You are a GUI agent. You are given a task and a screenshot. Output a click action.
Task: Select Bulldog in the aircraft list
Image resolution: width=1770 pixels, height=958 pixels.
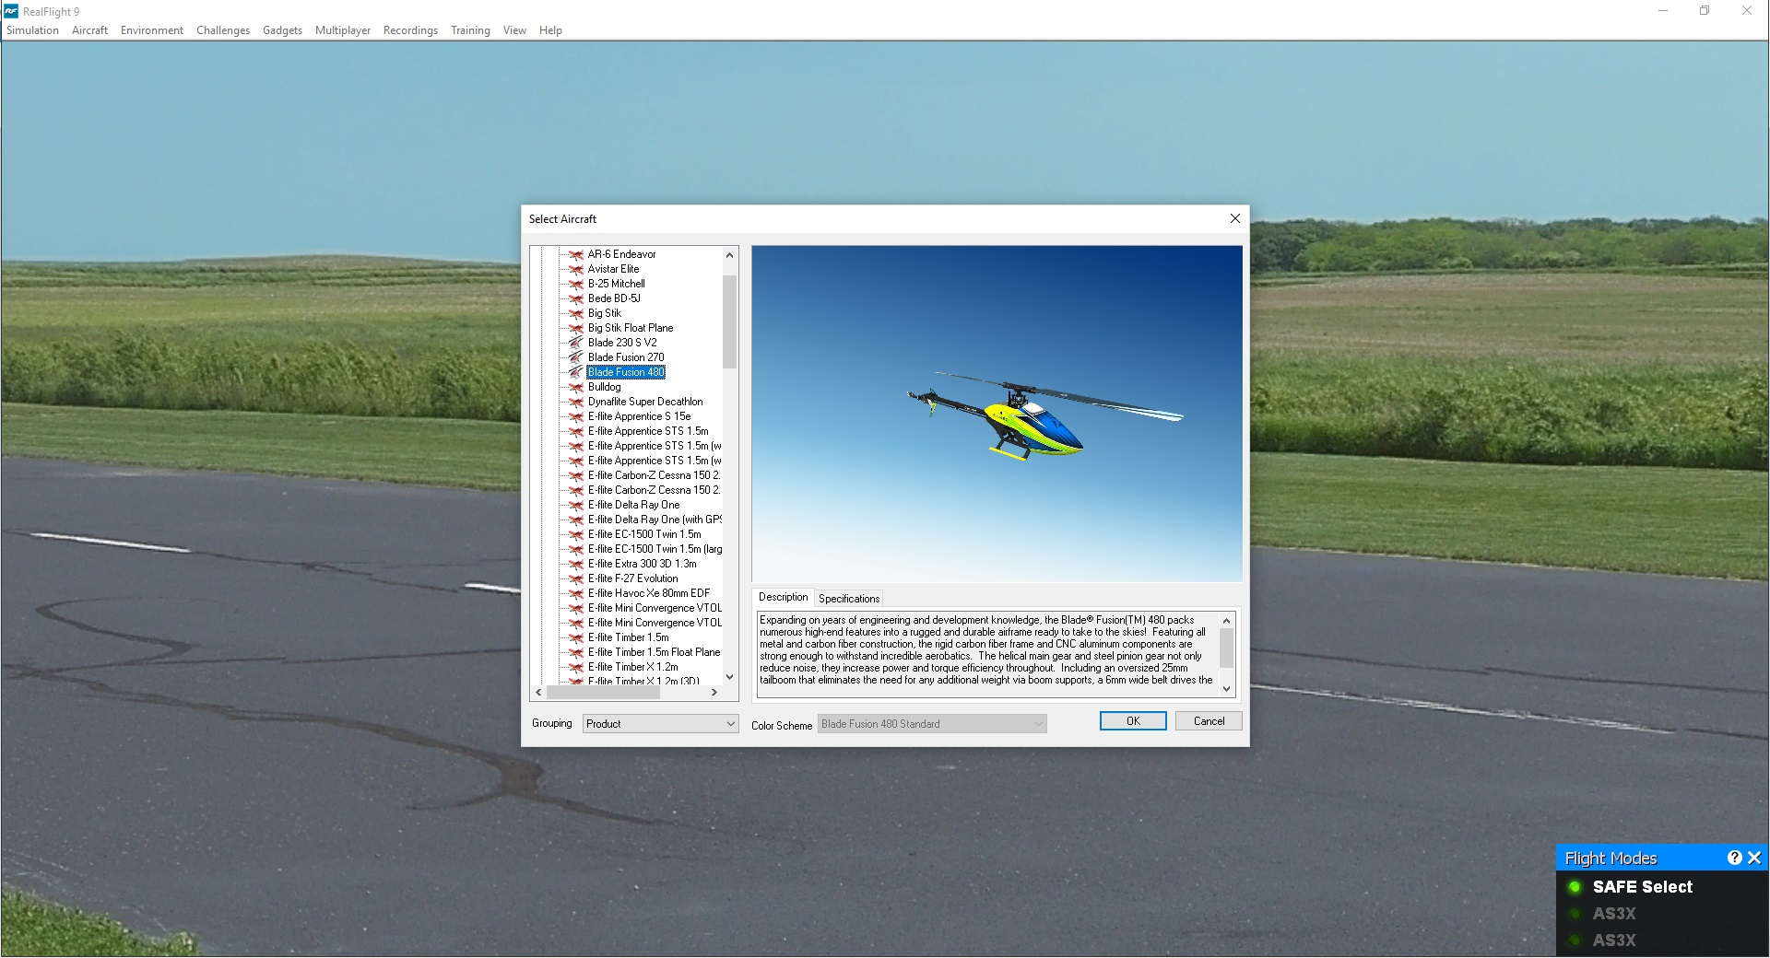click(606, 387)
